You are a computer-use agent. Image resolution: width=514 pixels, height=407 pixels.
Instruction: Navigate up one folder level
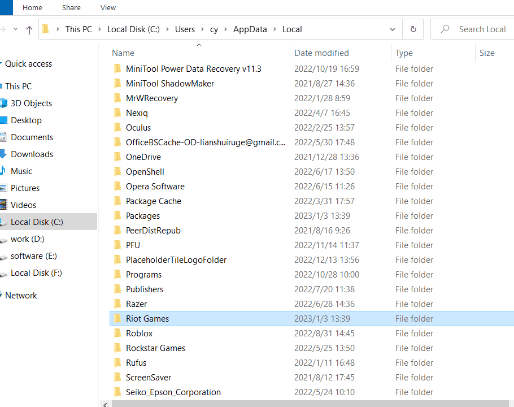tap(29, 29)
